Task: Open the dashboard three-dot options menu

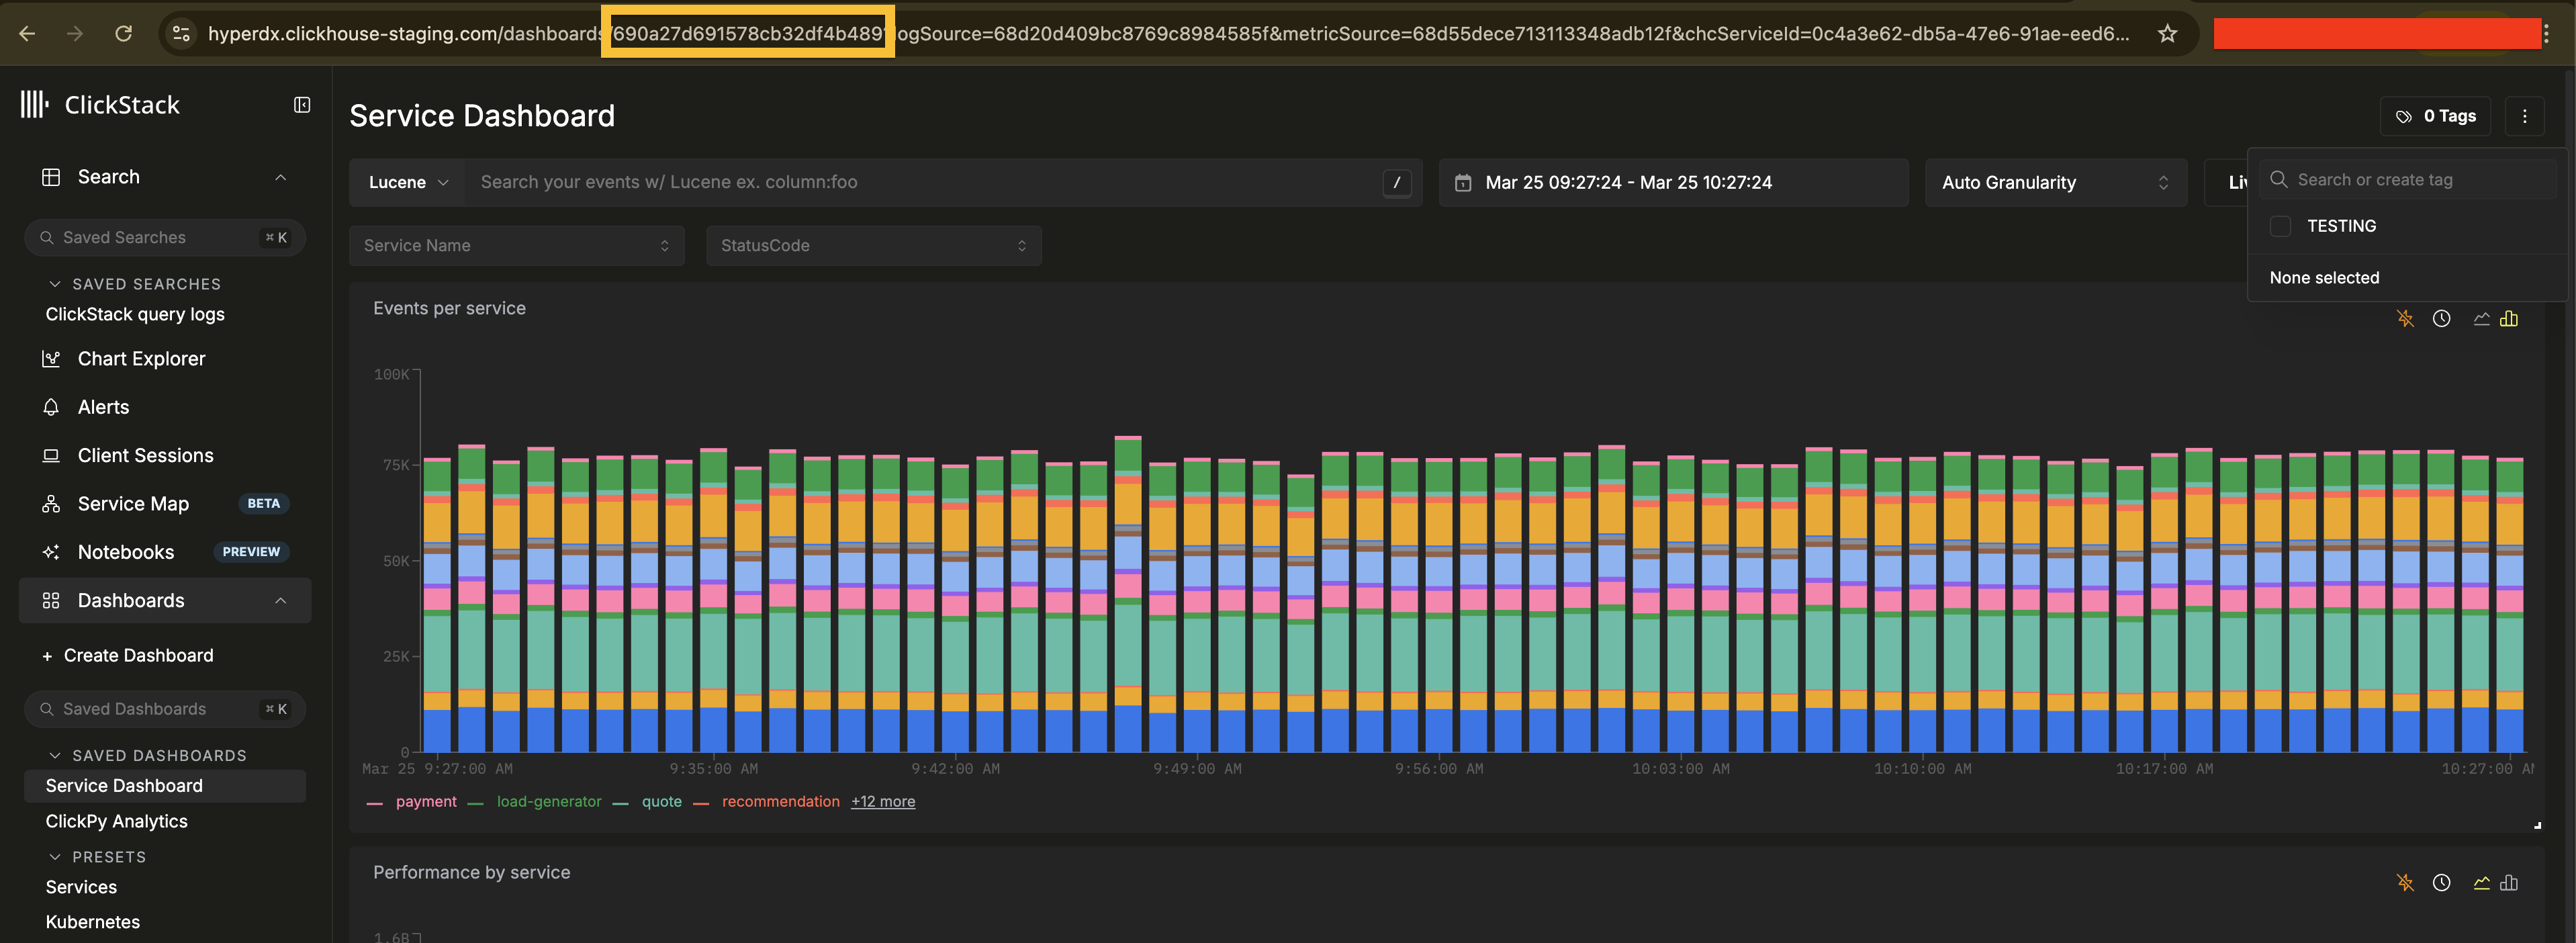Action: [x=2524, y=116]
